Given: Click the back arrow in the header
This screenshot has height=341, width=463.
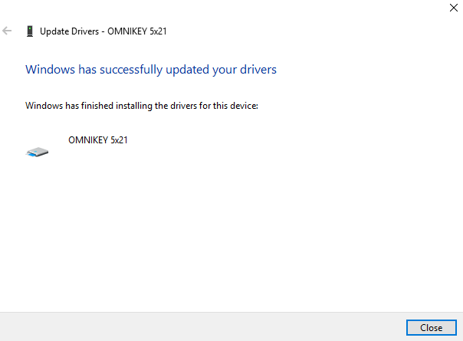Looking at the screenshot, I should [x=7, y=31].
